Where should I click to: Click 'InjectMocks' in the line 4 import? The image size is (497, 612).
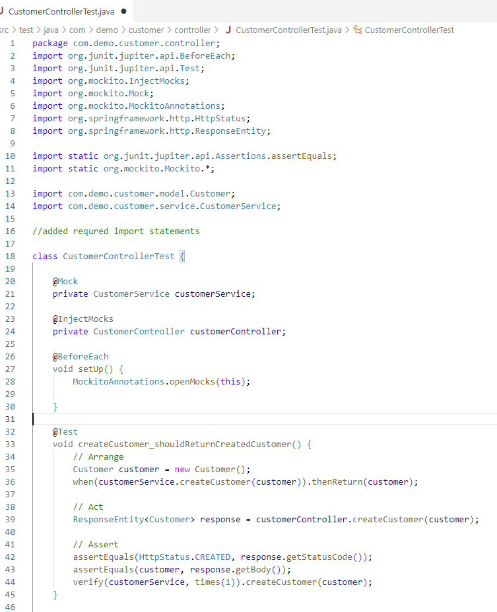pos(156,81)
